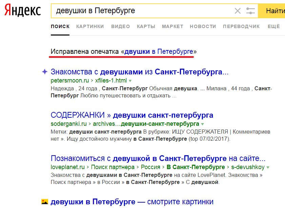
Task: Open the Карты tab
Action: pyautogui.click(x=146, y=26)
